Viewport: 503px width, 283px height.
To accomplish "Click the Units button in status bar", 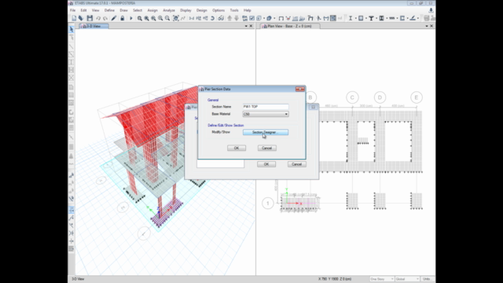I will 427,279.
